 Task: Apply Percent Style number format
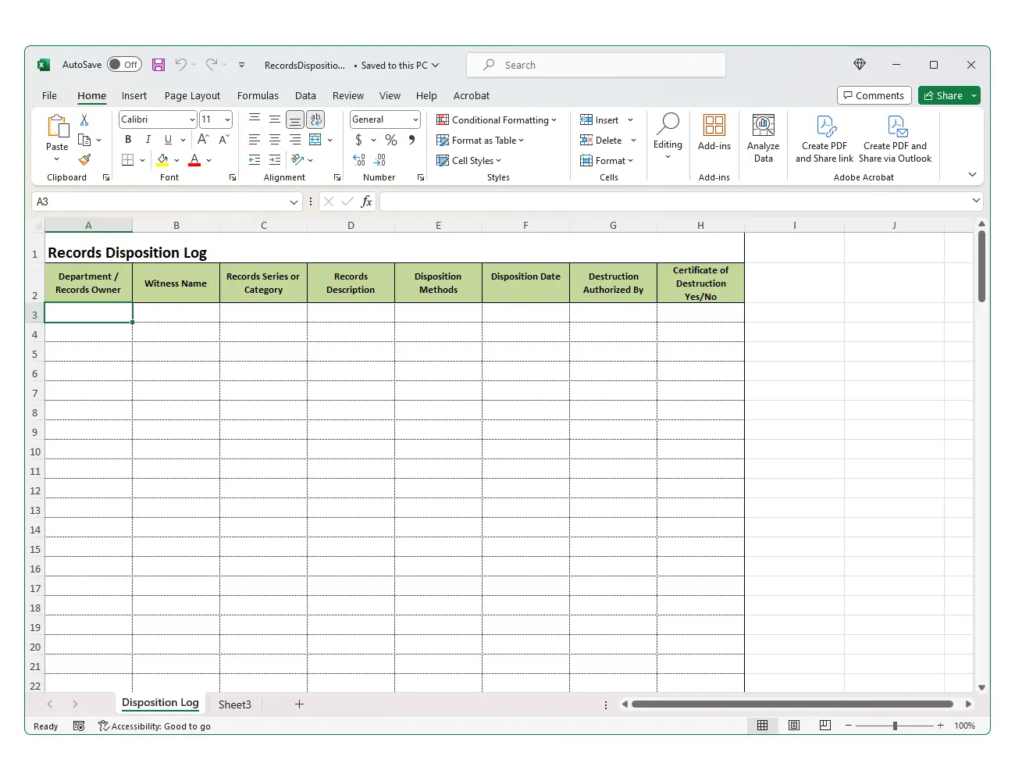(391, 140)
